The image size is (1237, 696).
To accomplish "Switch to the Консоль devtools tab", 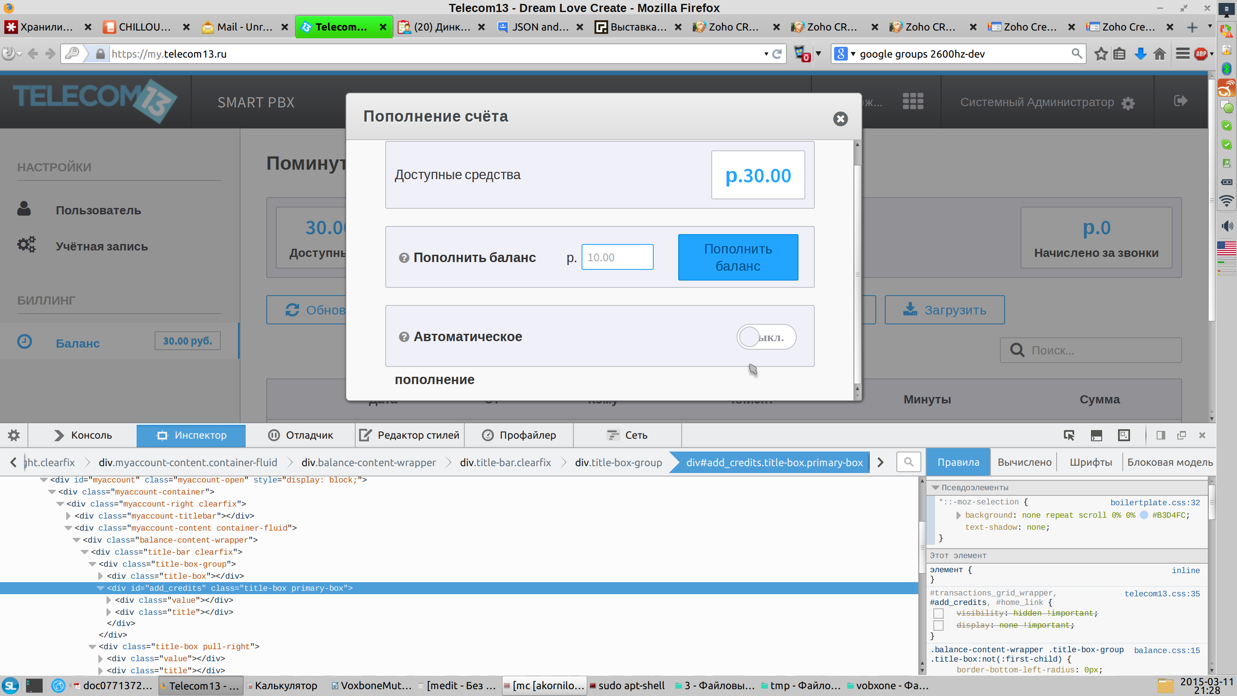I will coord(82,435).
